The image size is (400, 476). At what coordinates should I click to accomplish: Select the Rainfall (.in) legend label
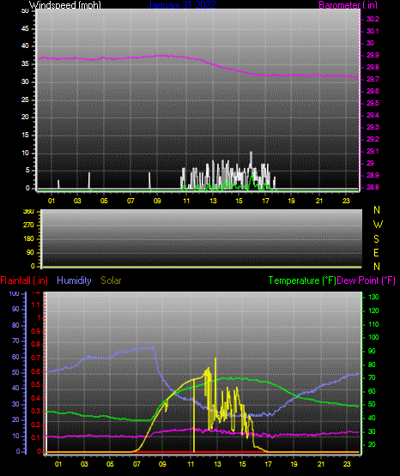click(x=24, y=280)
